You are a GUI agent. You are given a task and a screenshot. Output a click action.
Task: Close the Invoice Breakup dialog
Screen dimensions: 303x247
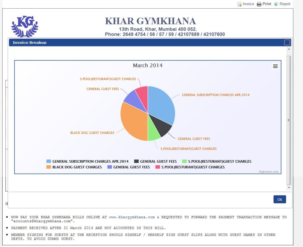pyautogui.click(x=287, y=42)
